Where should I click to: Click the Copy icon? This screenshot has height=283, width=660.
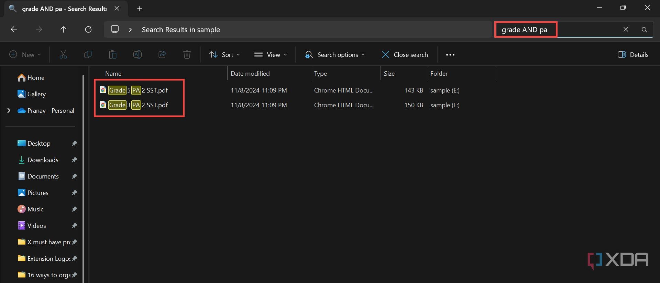(88, 54)
